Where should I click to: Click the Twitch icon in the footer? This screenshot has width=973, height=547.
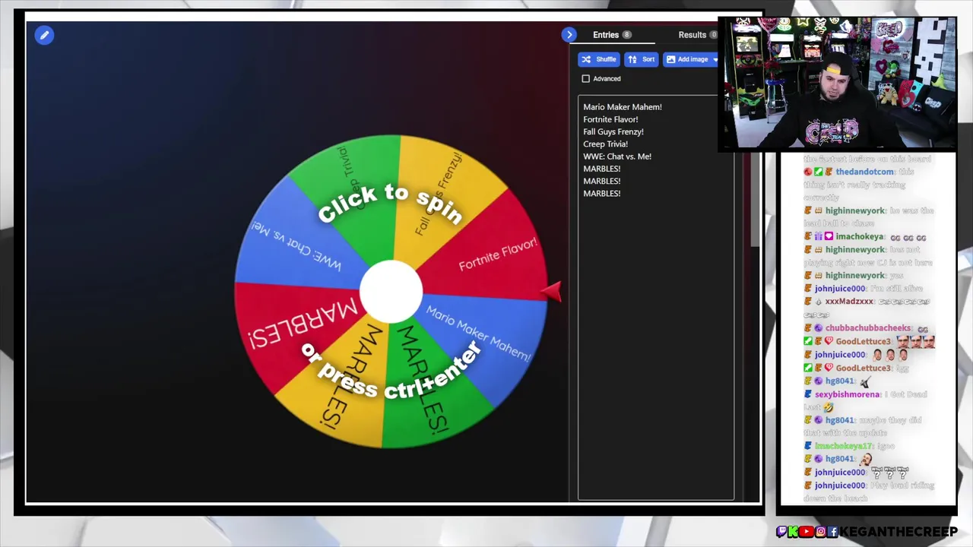pos(781,532)
